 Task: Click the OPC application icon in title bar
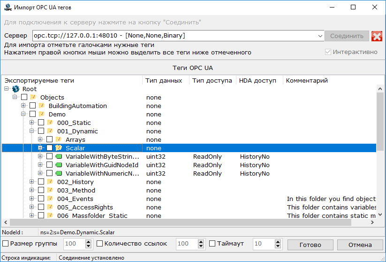(x=8, y=7)
